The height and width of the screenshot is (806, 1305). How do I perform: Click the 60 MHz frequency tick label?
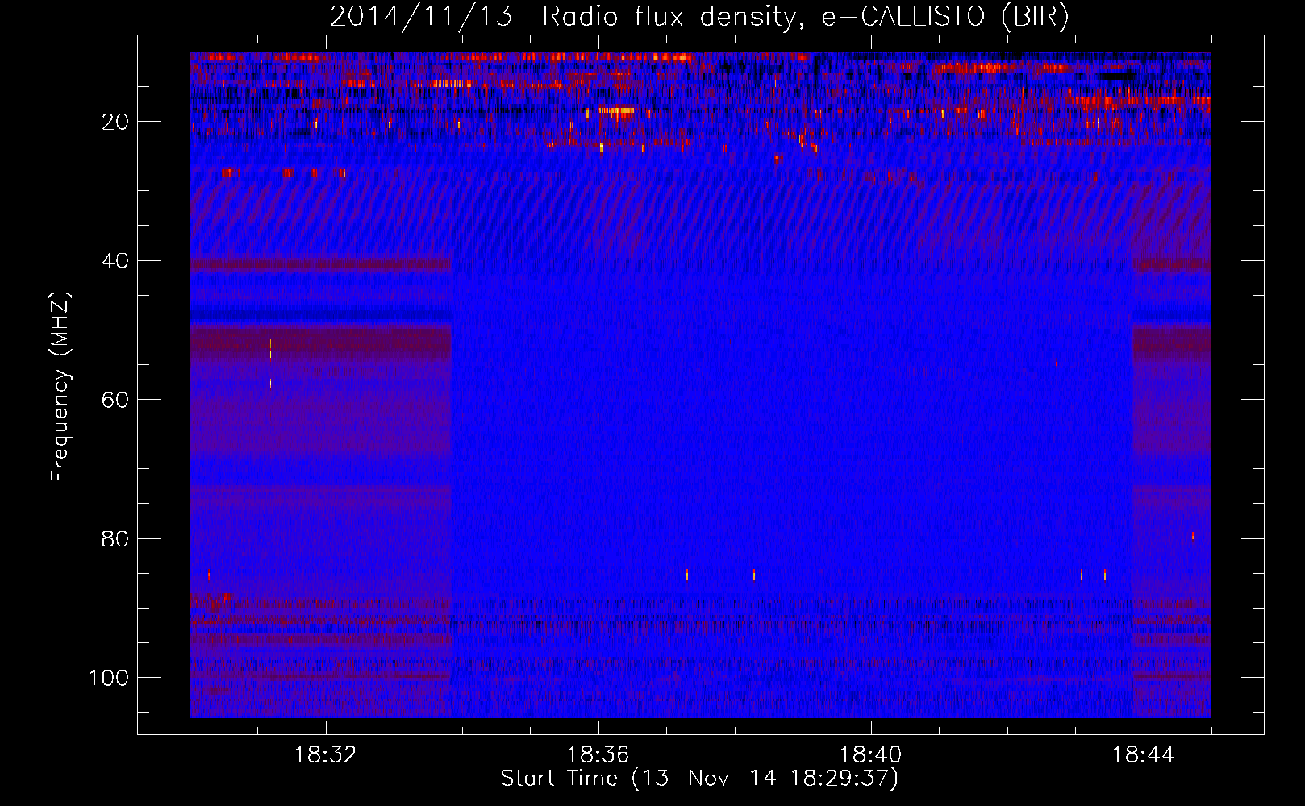tap(116, 400)
